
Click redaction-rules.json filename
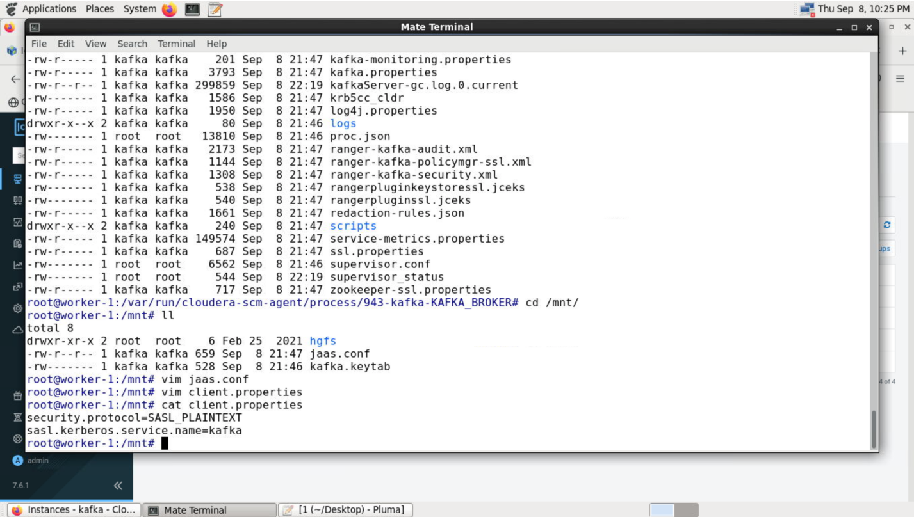coord(397,213)
